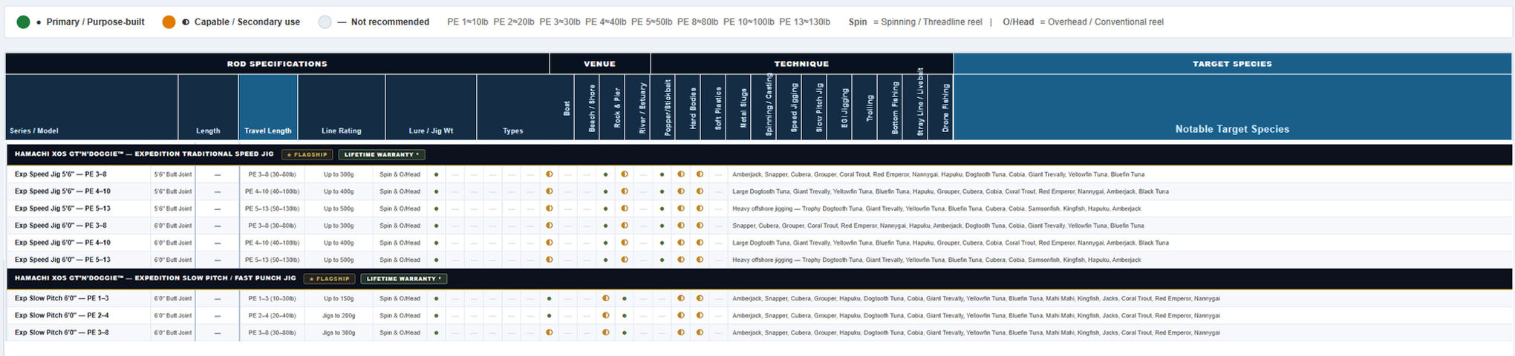Viewport: 1515px width, 356px height.
Task: Select the Line Rating column header
Action: (342, 107)
